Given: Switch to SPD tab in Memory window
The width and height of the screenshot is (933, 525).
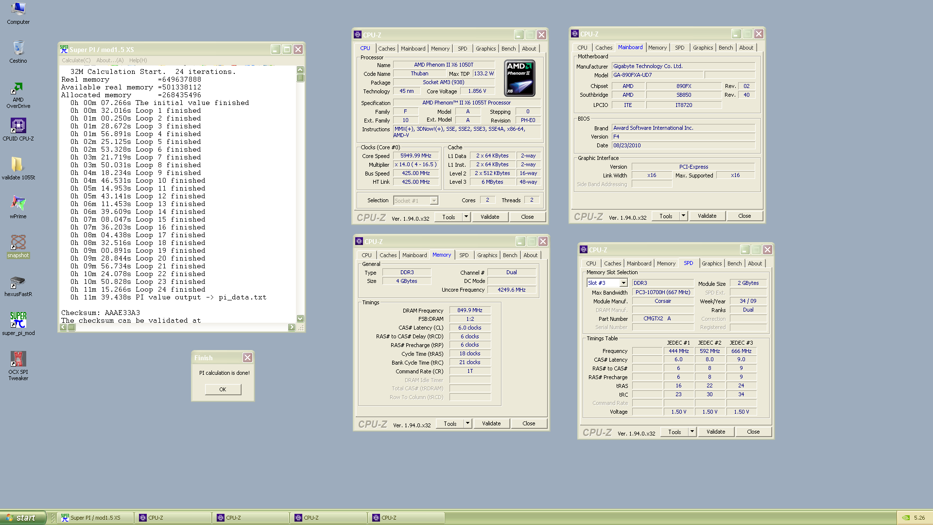Looking at the screenshot, I should 464,255.
